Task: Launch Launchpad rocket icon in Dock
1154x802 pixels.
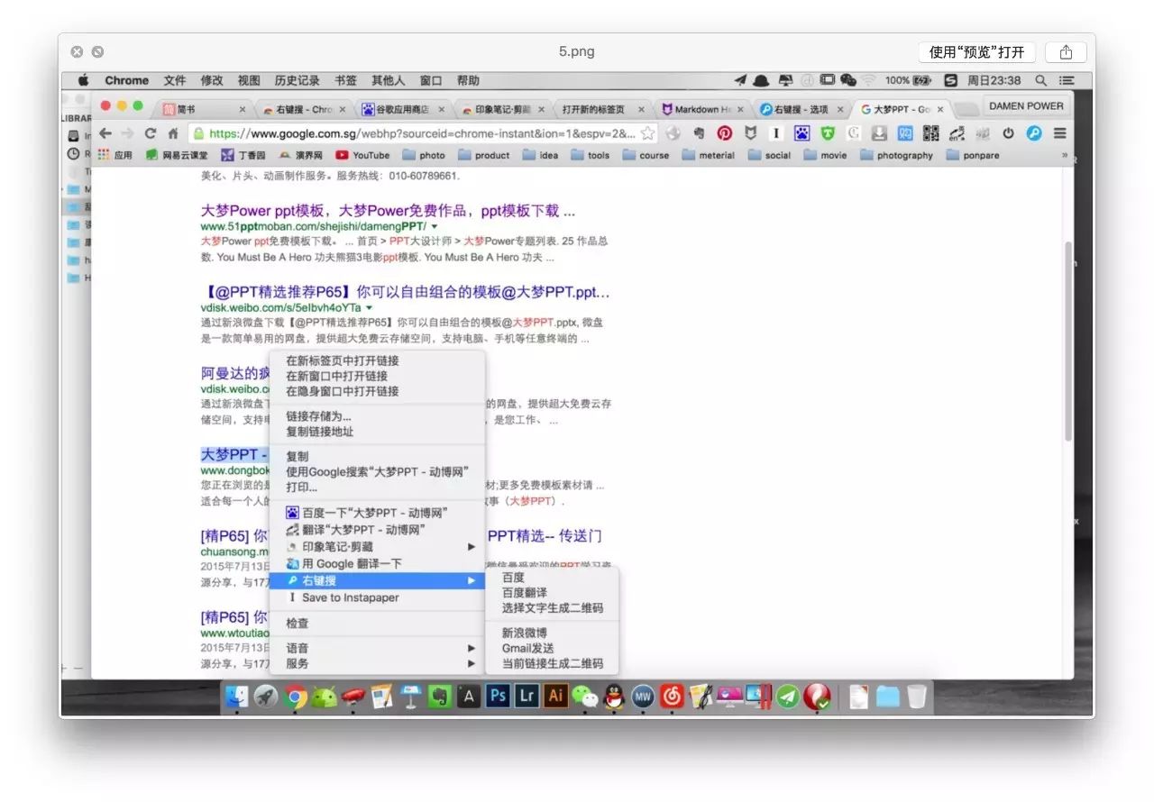Action: coord(265,696)
